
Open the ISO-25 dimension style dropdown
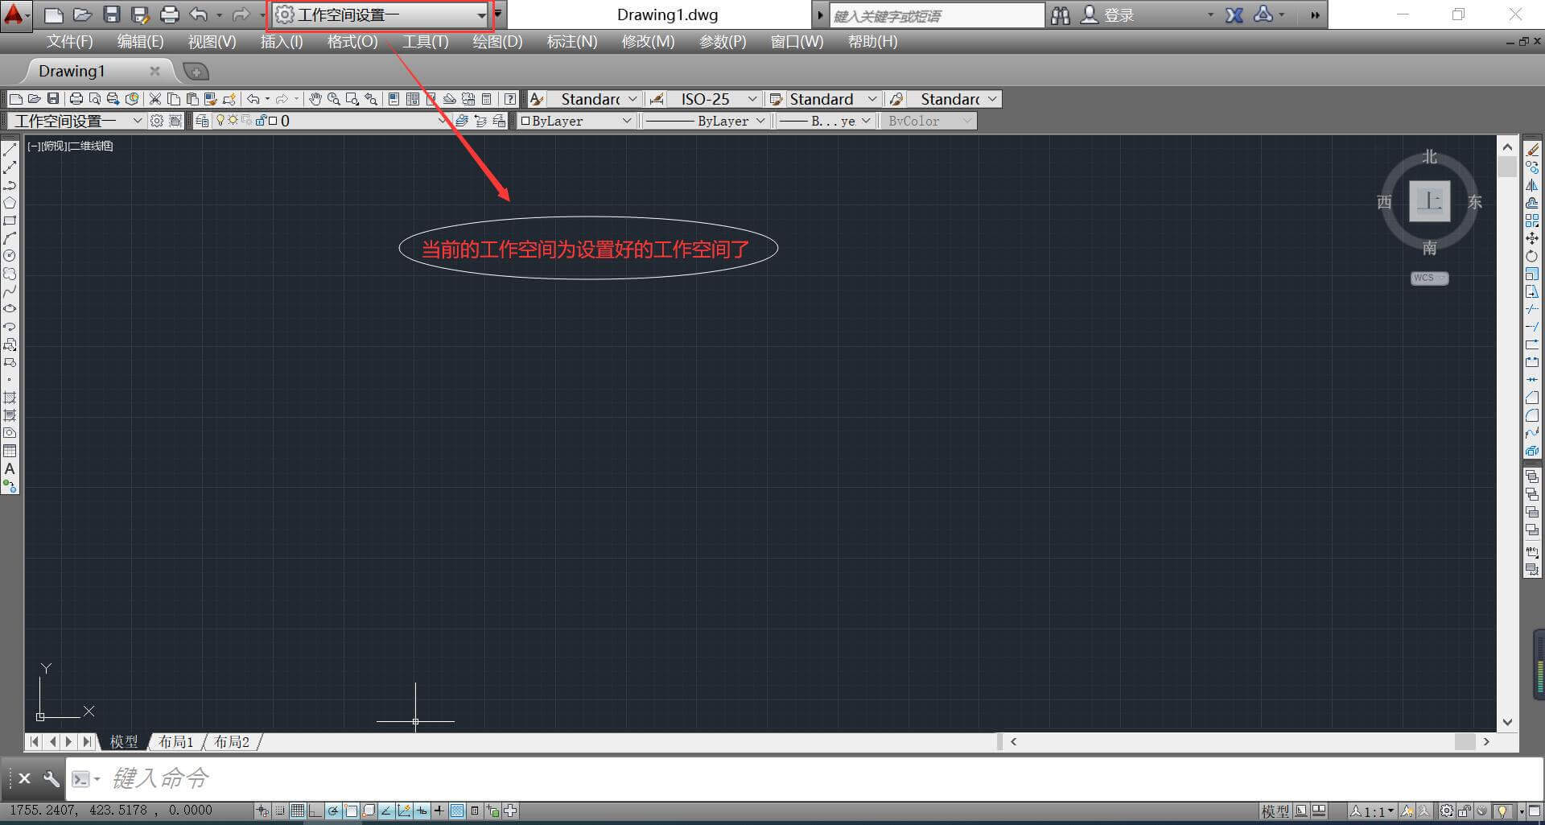click(x=752, y=99)
